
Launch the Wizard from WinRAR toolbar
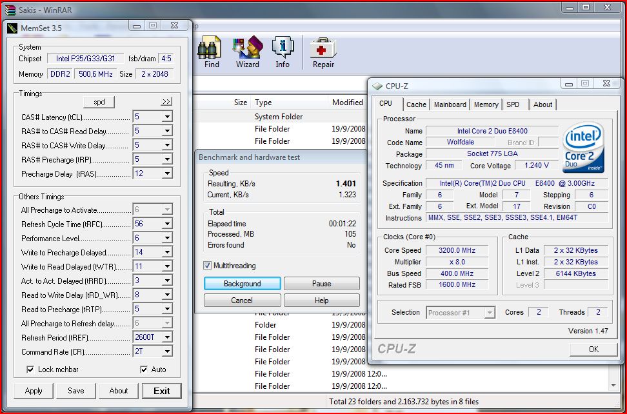coord(248,52)
